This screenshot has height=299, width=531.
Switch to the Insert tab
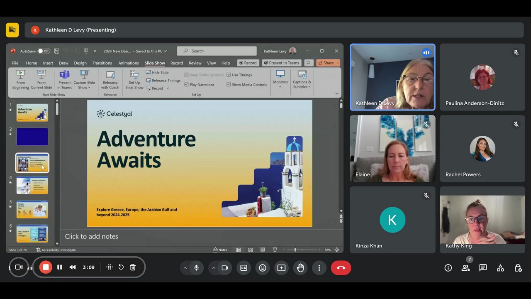[x=48, y=63]
